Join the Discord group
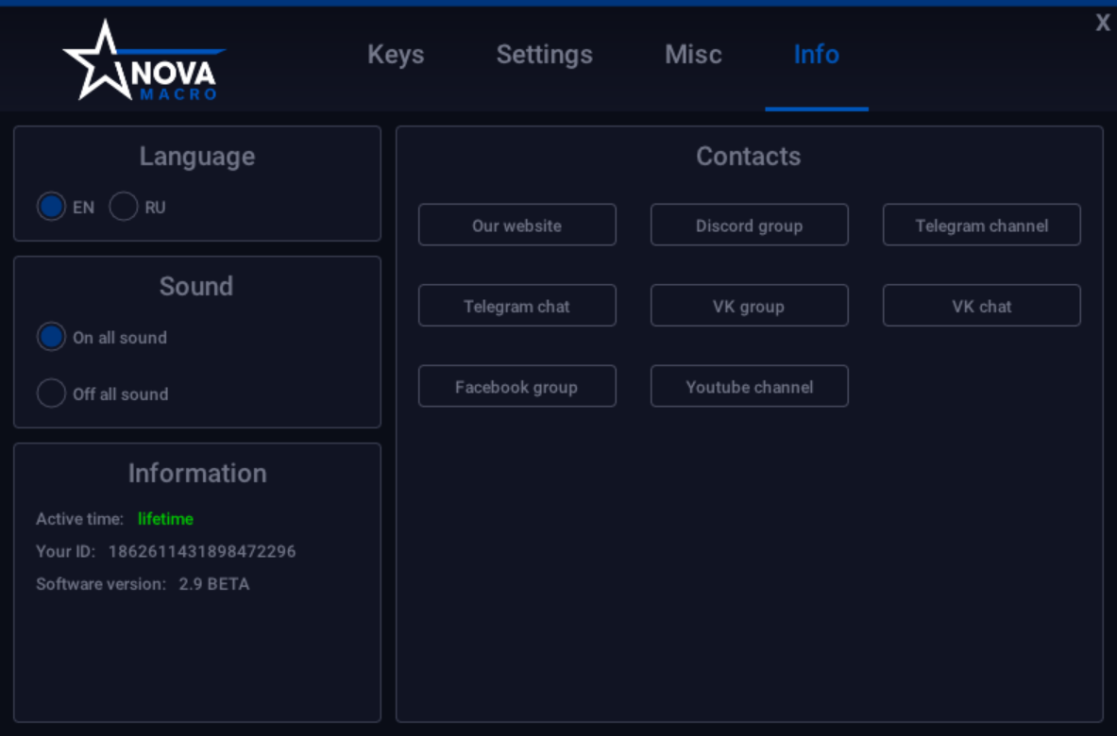Viewport: 1117px width, 736px height. click(x=749, y=226)
